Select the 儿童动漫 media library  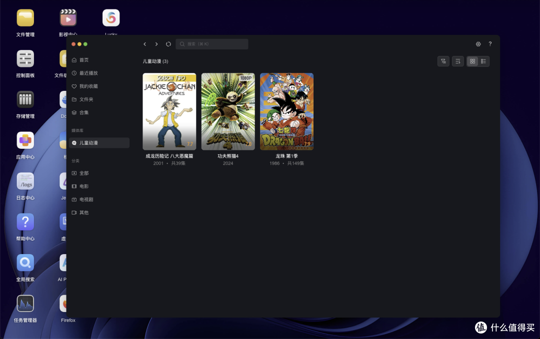click(99, 143)
